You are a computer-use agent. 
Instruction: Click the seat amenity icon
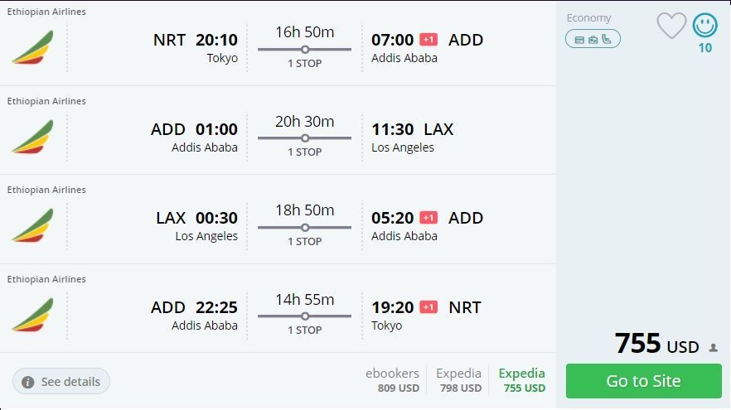point(607,39)
